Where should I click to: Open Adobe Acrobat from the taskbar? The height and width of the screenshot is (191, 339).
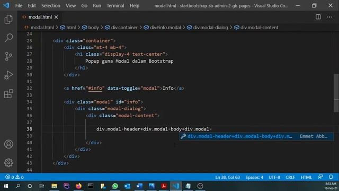164,186
